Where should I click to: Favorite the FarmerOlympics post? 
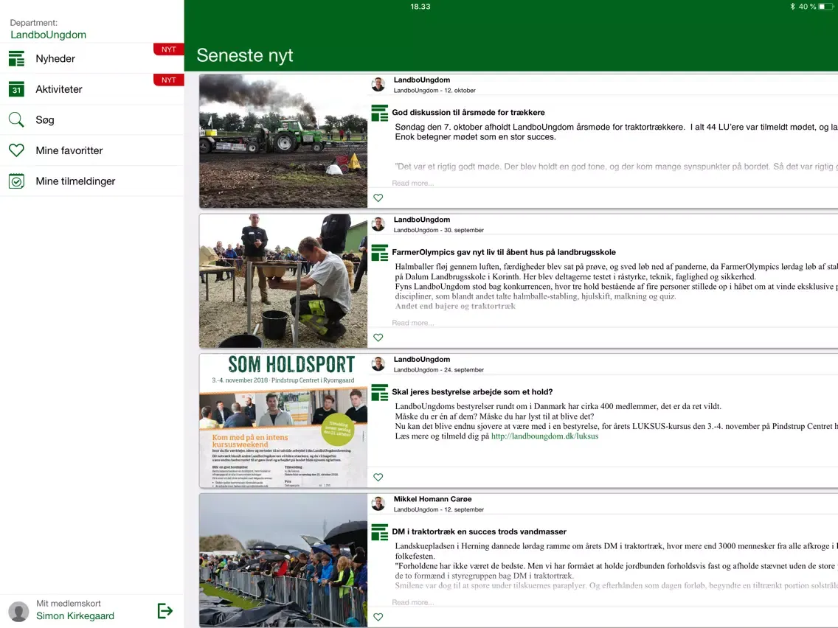378,338
